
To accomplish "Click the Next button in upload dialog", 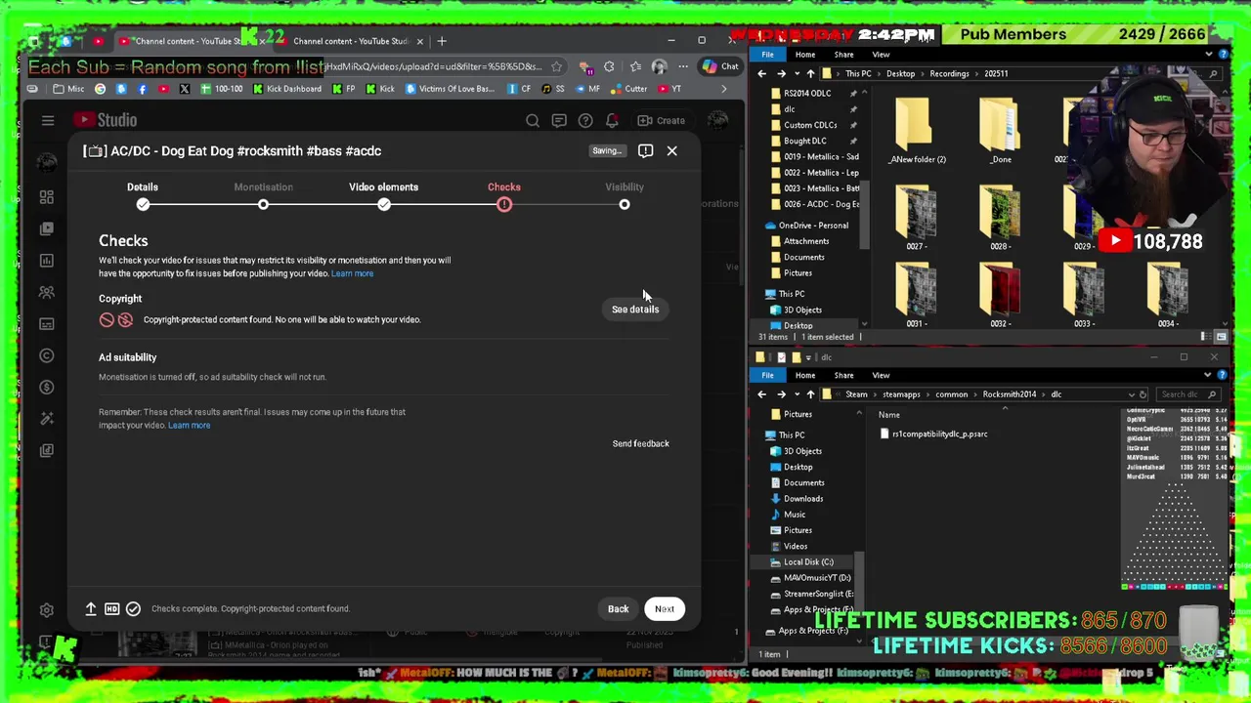I will 664,608.
